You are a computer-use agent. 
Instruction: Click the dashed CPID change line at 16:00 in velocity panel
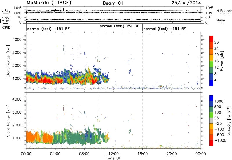[143, 120]
